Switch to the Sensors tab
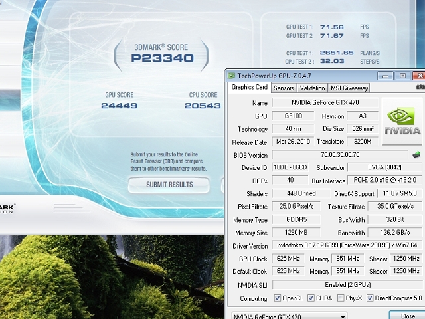This screenshot has height=319, width=425. pos(284,88)
